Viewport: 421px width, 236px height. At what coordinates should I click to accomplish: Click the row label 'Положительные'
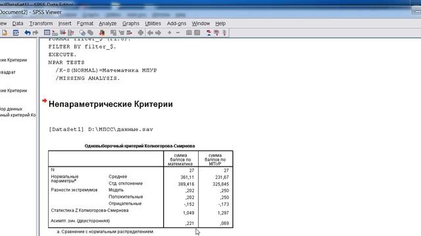tap(126, 197)
